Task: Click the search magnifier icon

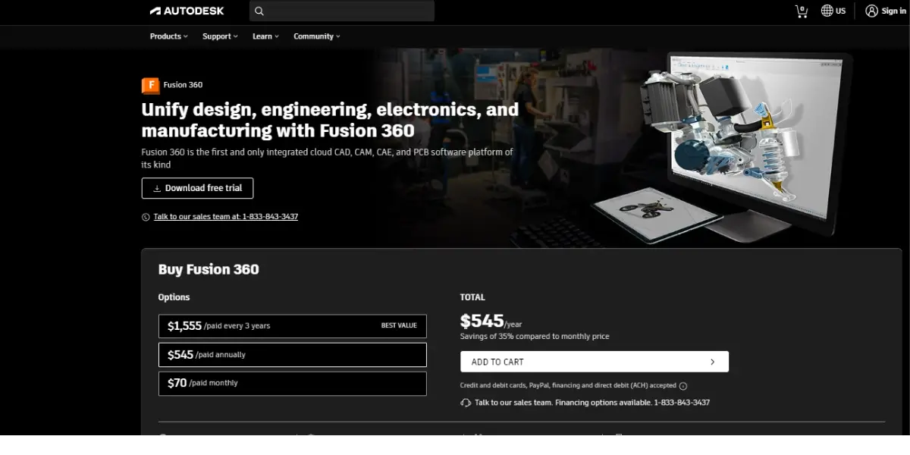Action: click(259, 11)
